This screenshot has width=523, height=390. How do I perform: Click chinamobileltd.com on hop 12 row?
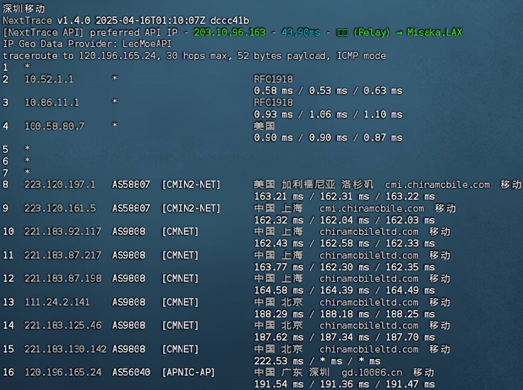pos(369,279)
